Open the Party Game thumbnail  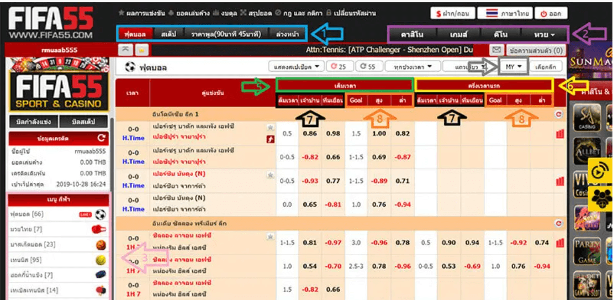587,251
